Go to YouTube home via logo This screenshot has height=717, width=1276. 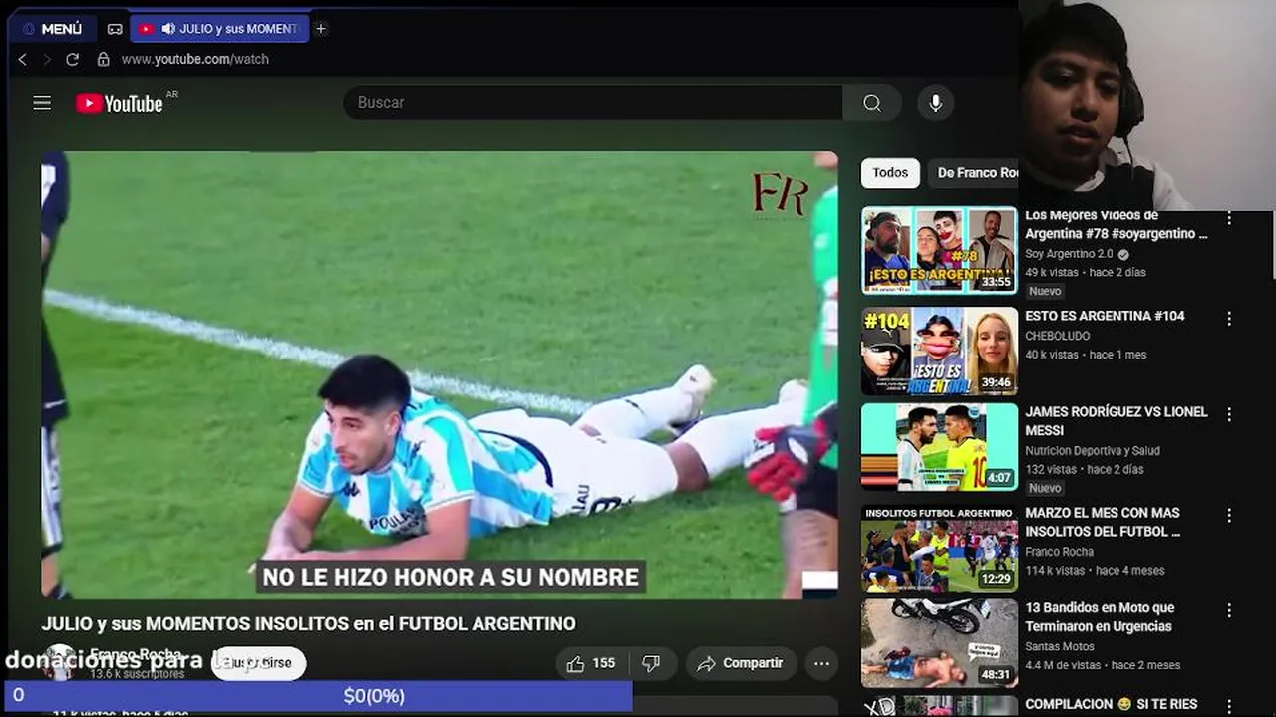click(120, 103)
